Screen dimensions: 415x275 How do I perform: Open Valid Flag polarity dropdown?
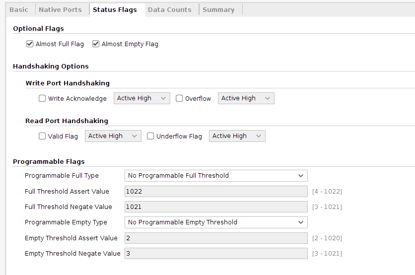point(113,136)
